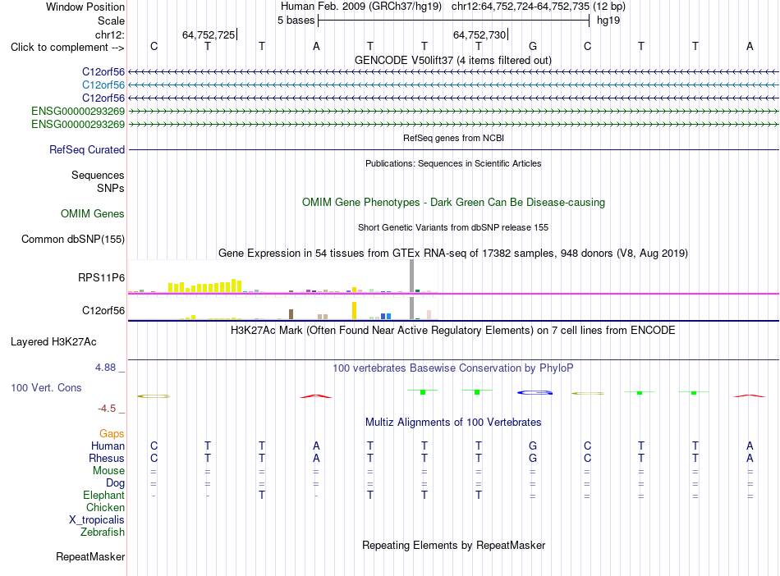
Task: Click the brown bar in C12orf56 expression chart
Action: pos(291,314)
